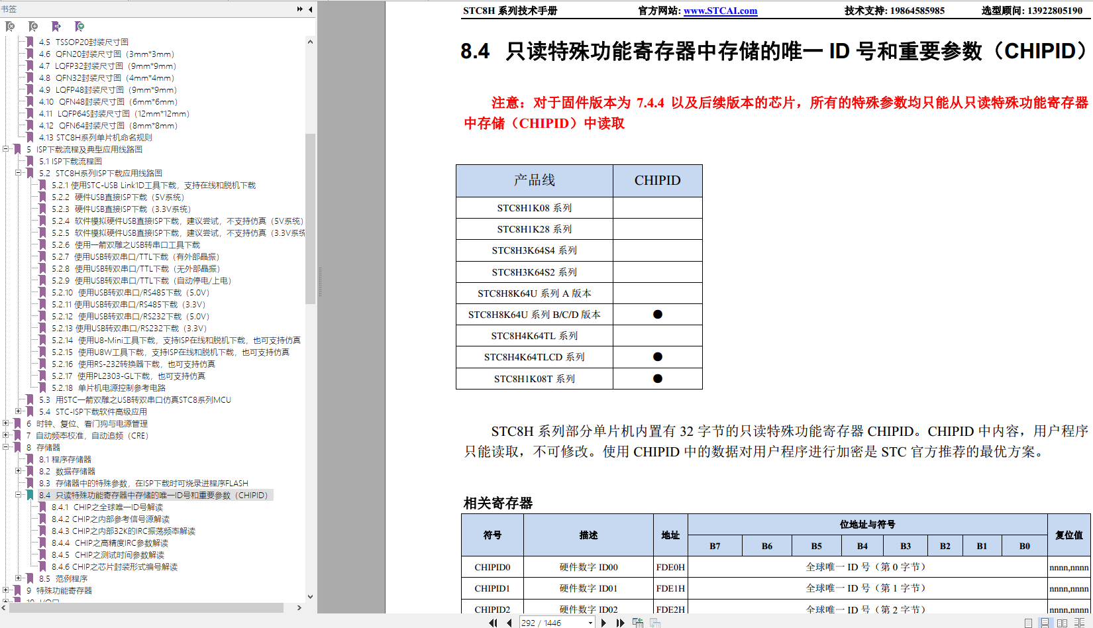This screenshot has width=1093, height=628.
Task: Select bookmark 4.12 QFN64封装尺寸图
Action: tap(109, 126)
